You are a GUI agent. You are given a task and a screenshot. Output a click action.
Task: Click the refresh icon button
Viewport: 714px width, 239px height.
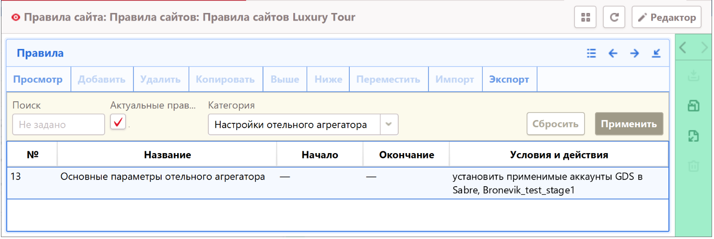click(613, 18)
